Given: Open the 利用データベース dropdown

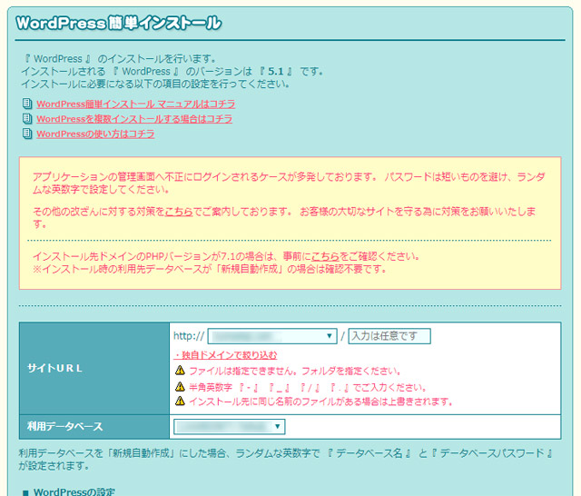Looking at the screenshot, I should (x=229, y=426).
